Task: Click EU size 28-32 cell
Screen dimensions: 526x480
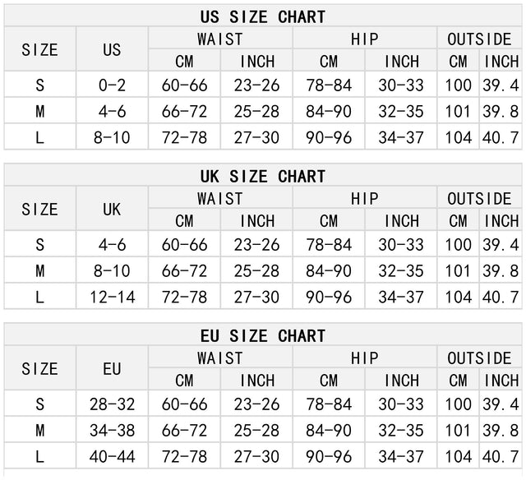Action: click(112, 404)
